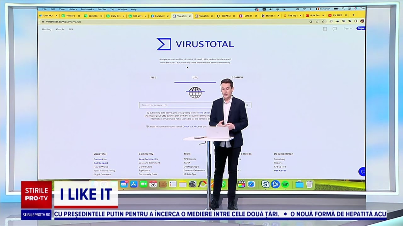Click the profile avatar in Chrome toolbar
The image size is (403, 226).
[362, 21]
